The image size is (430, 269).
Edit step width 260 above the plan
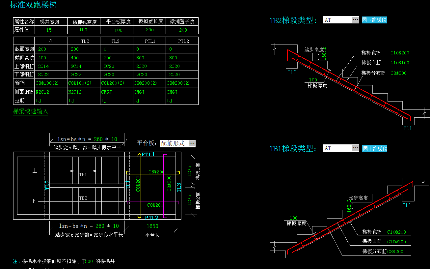(x=98, y=139)
